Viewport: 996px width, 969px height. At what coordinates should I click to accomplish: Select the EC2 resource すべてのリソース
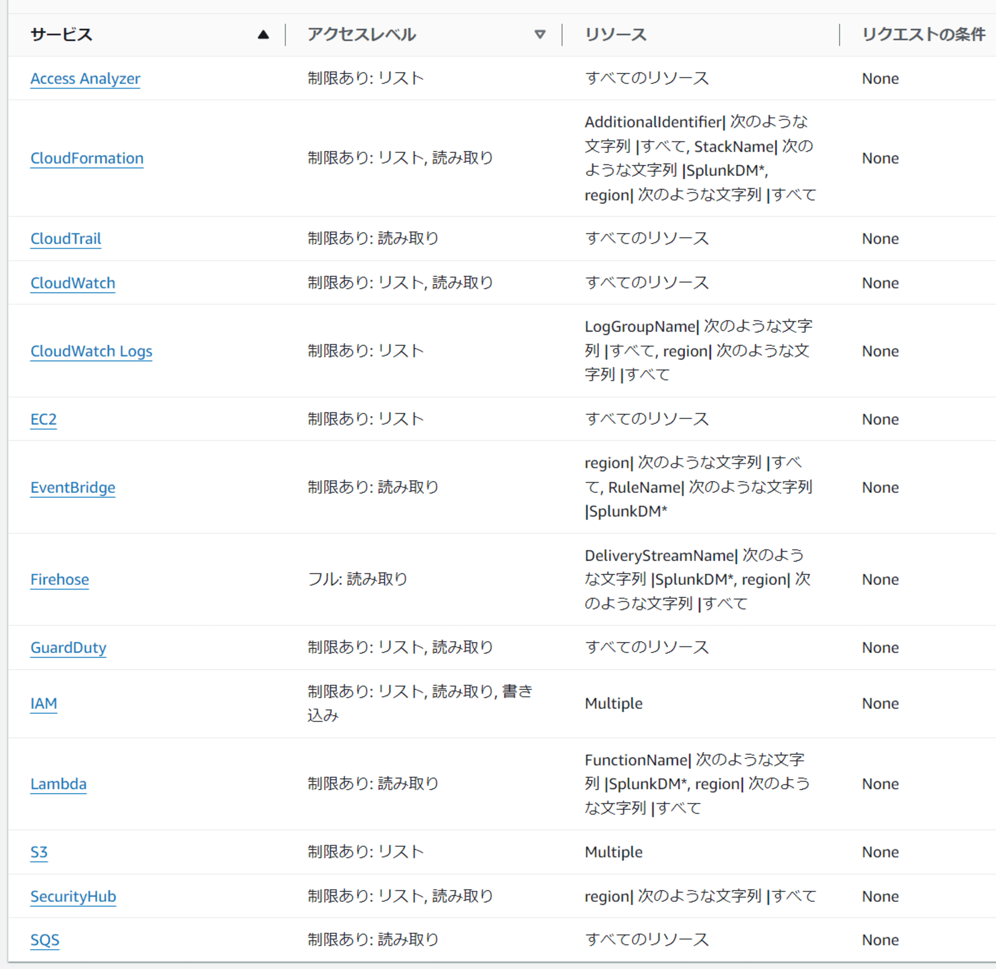point(647,419)
